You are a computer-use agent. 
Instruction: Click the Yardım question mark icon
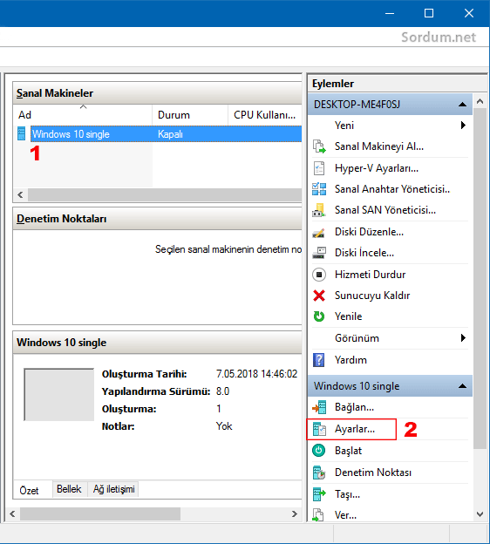click(x=318, y=360)
